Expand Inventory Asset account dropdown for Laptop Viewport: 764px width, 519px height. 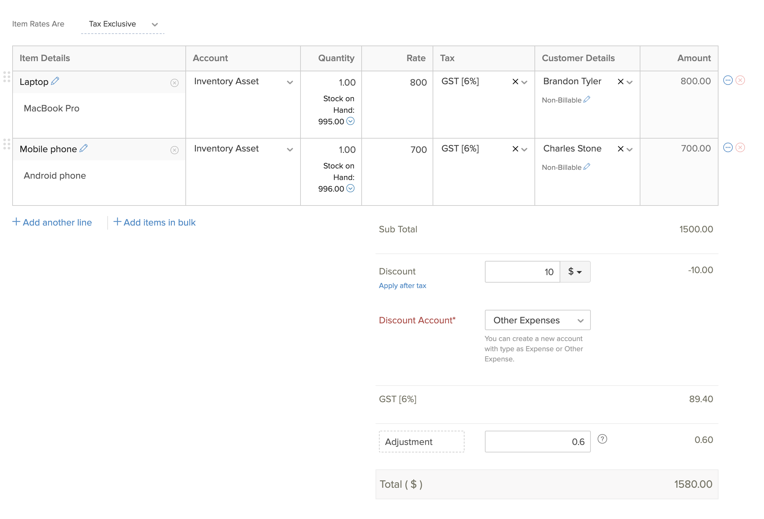290,82
